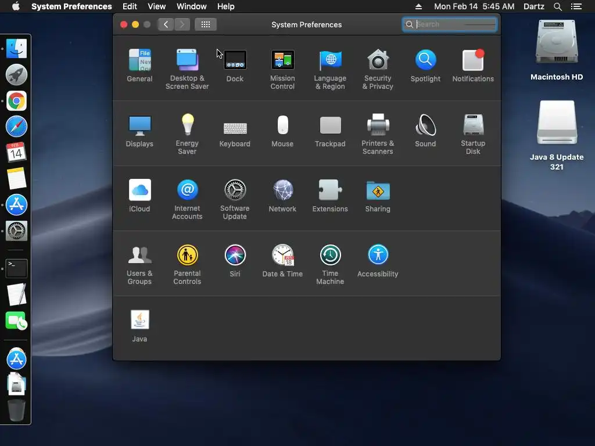Open Security & Privacy pane
This screenshot has height=446, width=595.
[378, 69]
